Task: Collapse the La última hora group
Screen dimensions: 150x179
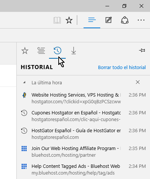Action: point(25,82)
